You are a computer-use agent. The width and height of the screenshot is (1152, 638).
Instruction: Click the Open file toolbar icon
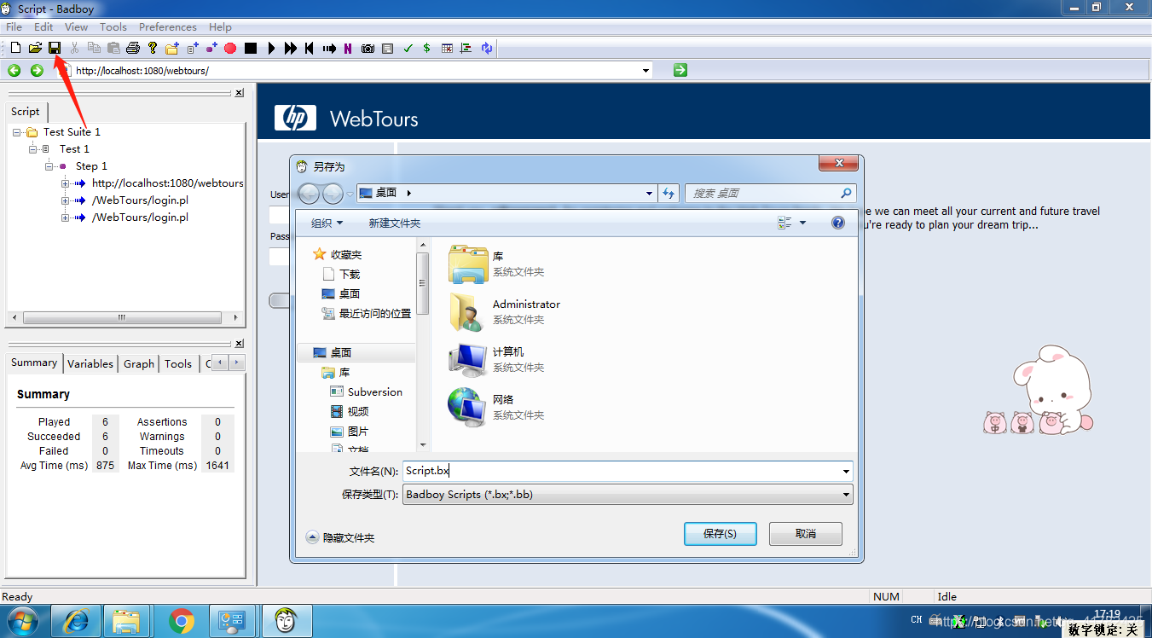pos(35,48)
